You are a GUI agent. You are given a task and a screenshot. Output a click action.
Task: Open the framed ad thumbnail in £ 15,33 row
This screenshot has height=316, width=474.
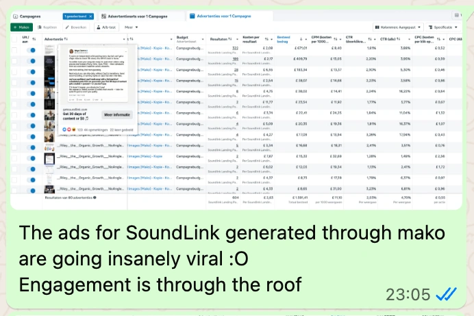49,159
